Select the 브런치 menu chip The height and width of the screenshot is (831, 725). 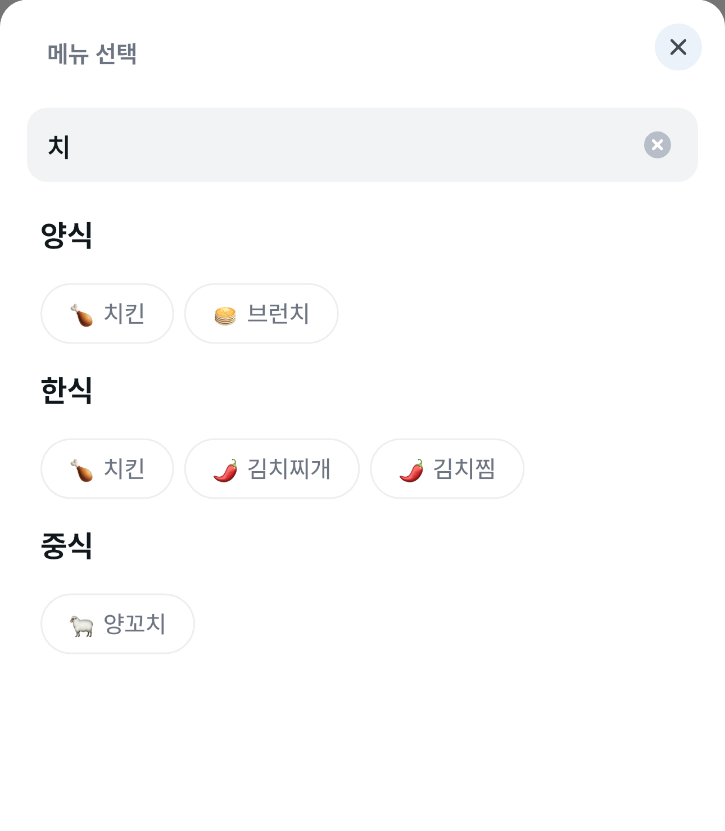261,314
